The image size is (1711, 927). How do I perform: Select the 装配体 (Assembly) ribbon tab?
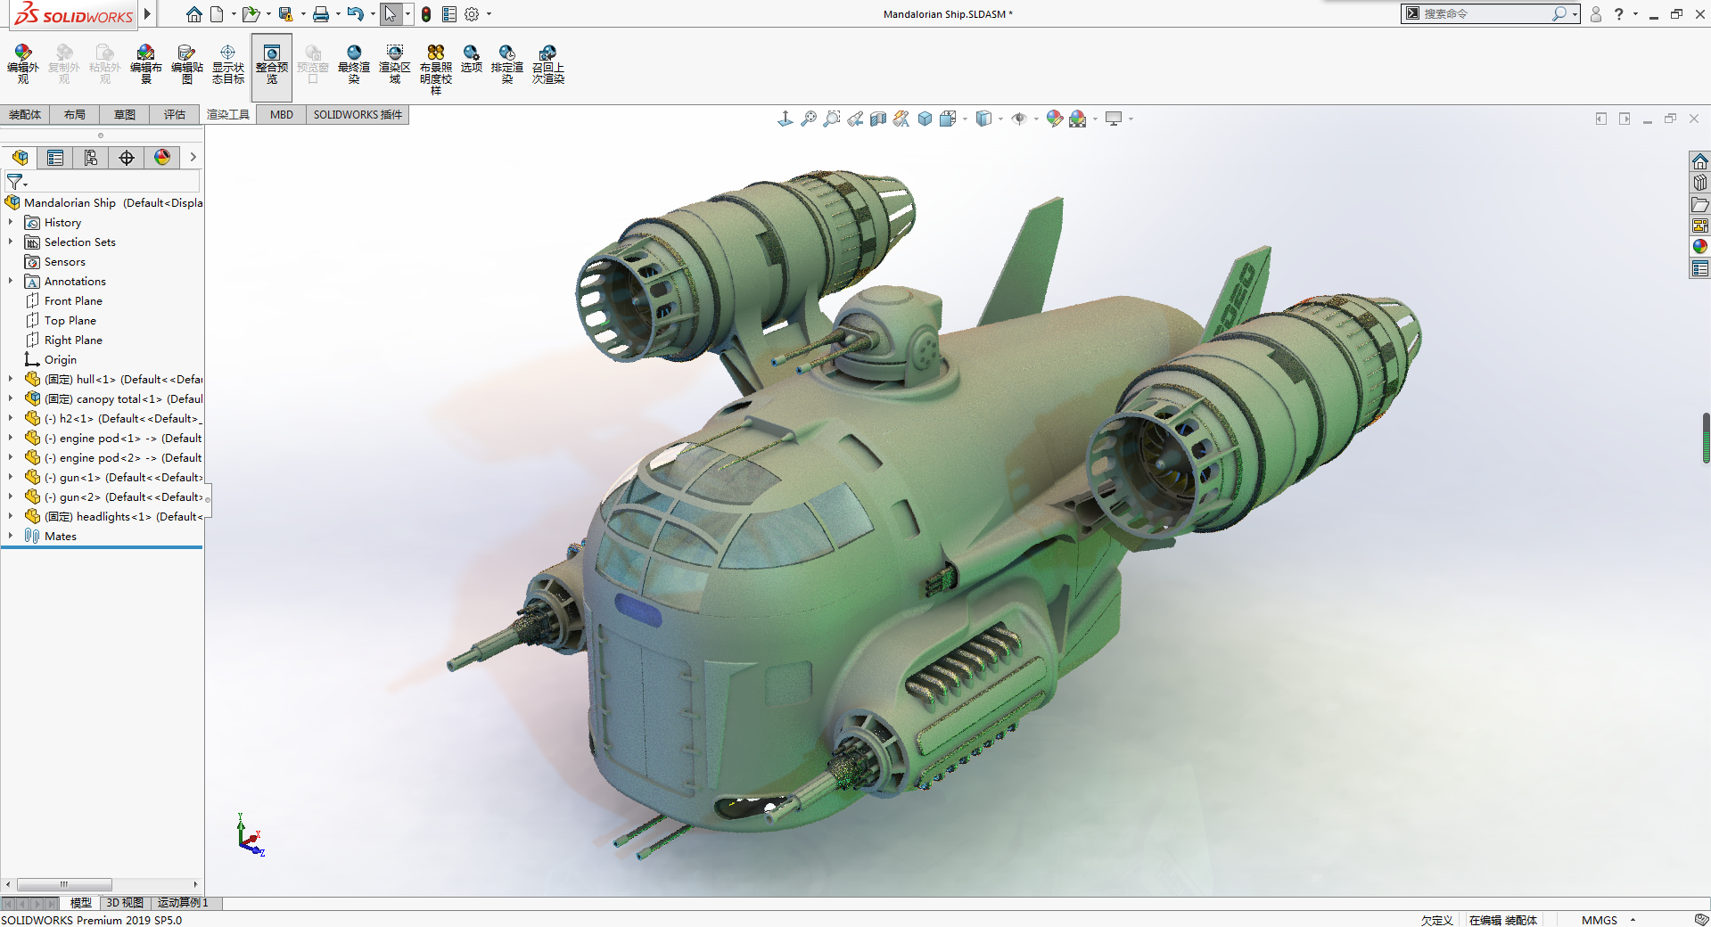point(25,114)
